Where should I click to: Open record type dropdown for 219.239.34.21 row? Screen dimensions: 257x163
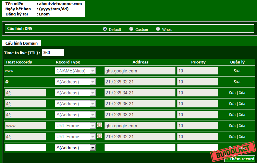point(93,93)
